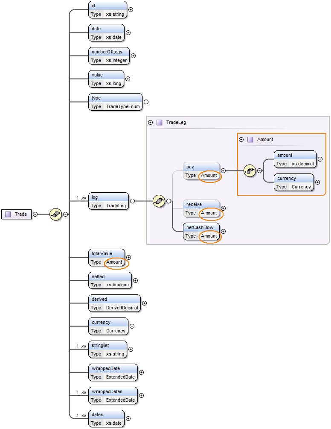Select the totalValue element box
Image resolution: width=331 pixels, height=429 pixels.
click(107, 258)
